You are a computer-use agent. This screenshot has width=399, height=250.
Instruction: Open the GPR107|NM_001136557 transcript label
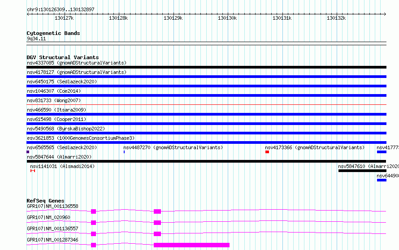point(52,228)
